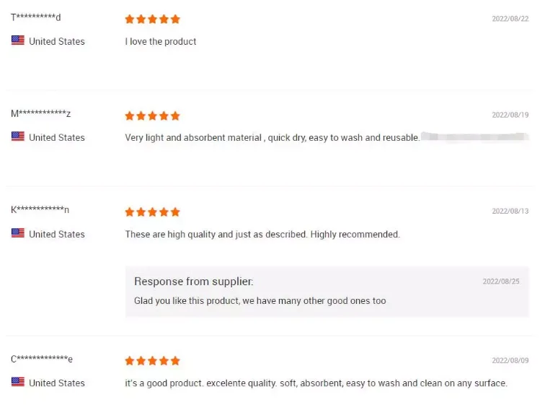This screenshot has width=545, height=405.
Task: Click the review date 2022/08/22
Action: pyautogui.click(x=510, y=19)
